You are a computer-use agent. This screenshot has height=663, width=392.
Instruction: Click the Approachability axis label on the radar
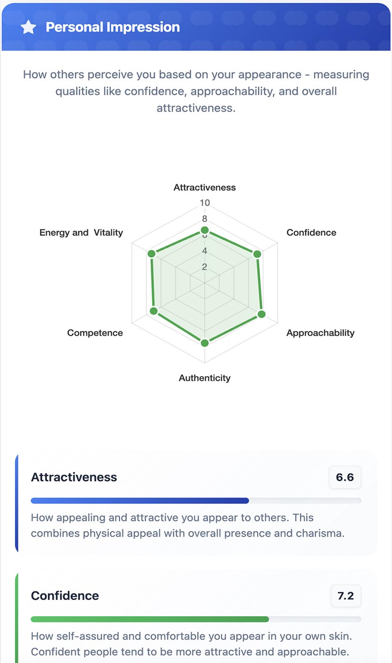click(320, 333)
